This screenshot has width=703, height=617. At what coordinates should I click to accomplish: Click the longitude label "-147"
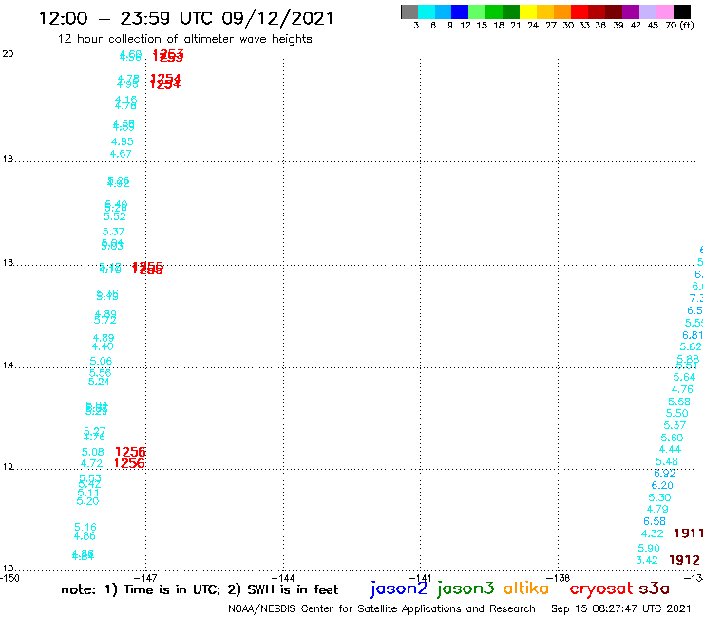[x=145, y=578]
